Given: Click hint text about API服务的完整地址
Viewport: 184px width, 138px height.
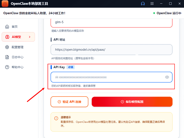Looking at the screenshot, I should pyautogui.click(x=73, y=58).
